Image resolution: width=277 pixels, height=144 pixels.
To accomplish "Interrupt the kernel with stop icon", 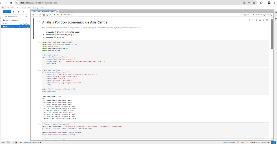I will (54, 15).
